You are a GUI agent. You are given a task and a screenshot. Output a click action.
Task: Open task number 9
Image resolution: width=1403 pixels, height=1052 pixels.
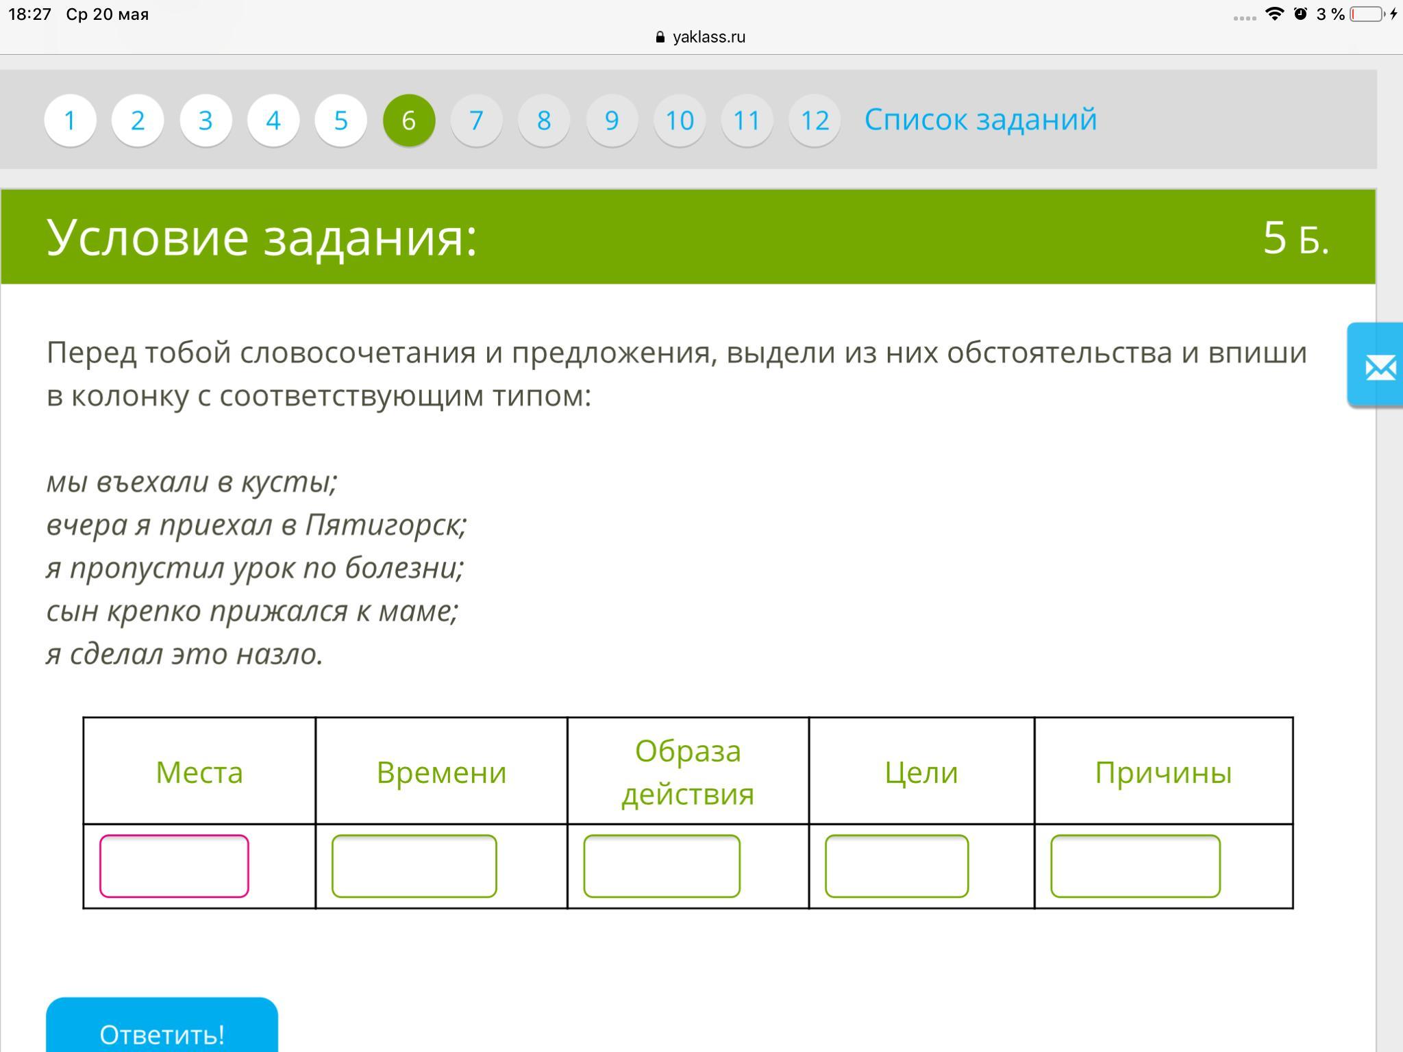[x=612, y=121]
